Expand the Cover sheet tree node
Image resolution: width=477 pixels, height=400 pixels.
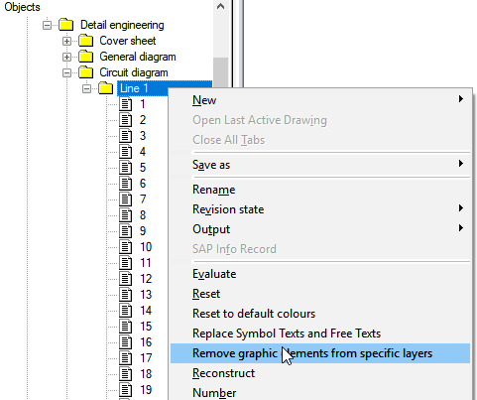66,41
